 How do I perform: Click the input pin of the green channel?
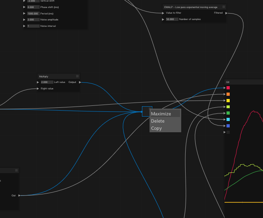(x=225, y=113)
